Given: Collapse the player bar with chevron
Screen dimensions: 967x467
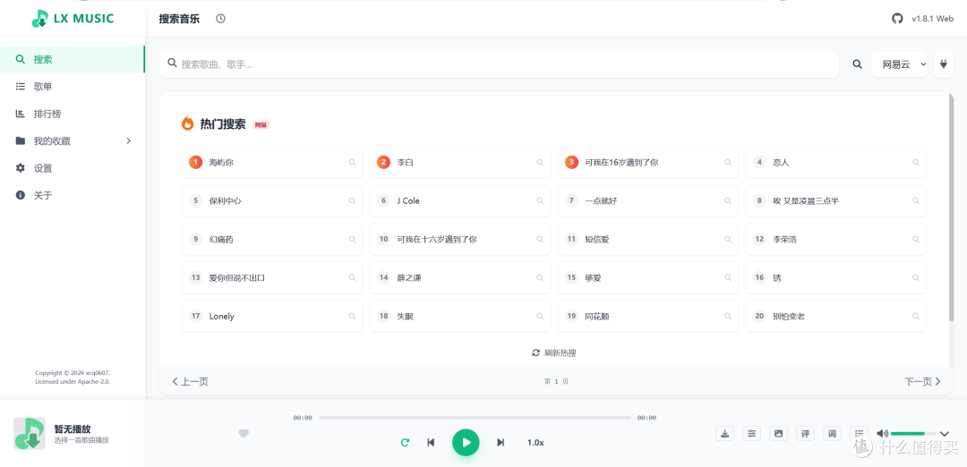Looking at the screenshot, I should tap(945, 434).
